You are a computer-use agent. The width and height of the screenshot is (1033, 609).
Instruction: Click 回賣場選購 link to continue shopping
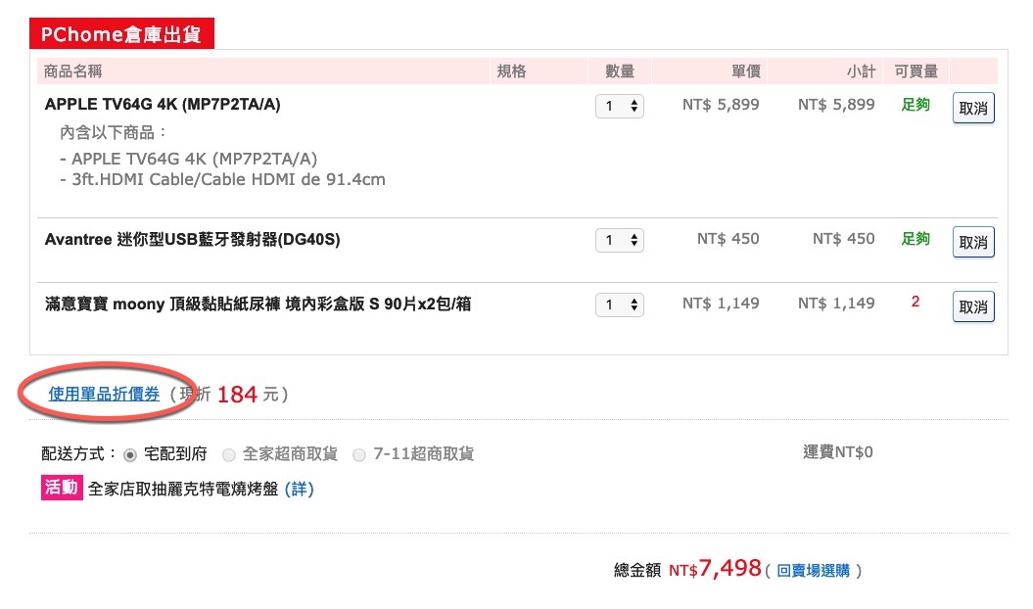[x=813, y=570]
